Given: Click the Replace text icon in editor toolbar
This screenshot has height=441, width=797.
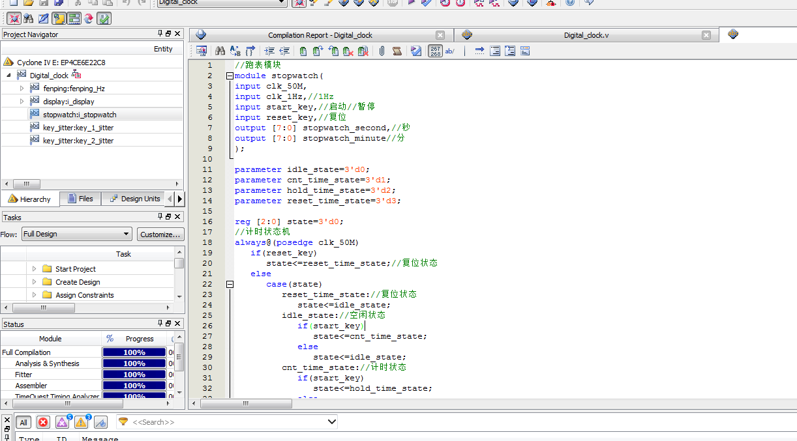Looking at the screenshot, I should (x=235, y=51).
